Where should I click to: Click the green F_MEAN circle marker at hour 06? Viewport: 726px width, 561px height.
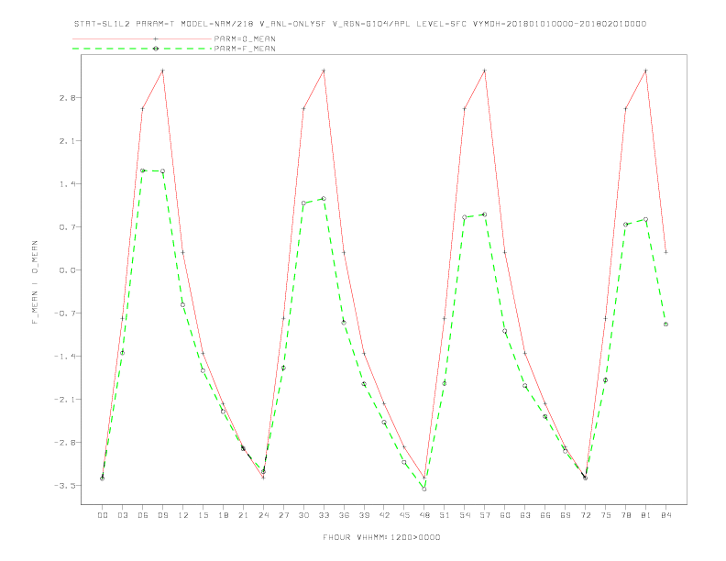143,170
